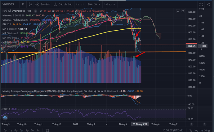Click the So sánh compare button
214x132 pixels.
pyautogui.click(x=43, y=4)
